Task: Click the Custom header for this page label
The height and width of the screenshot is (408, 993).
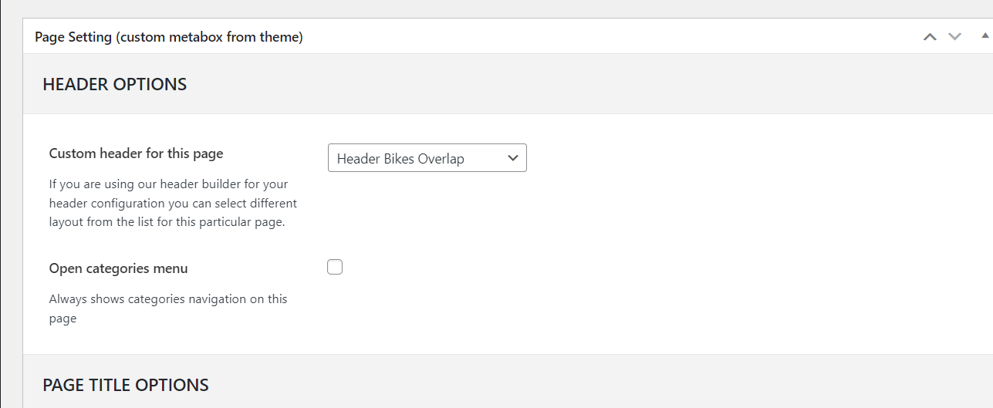Action: point(136,153)
